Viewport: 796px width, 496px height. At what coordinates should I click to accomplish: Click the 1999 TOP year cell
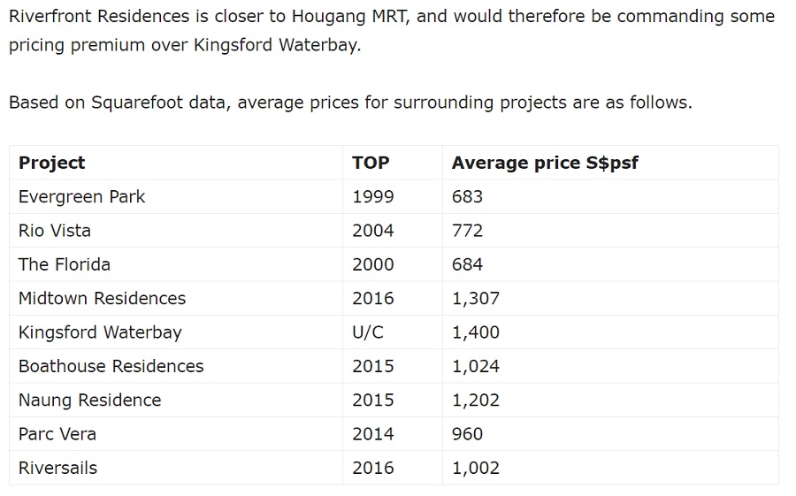point(373,196)
